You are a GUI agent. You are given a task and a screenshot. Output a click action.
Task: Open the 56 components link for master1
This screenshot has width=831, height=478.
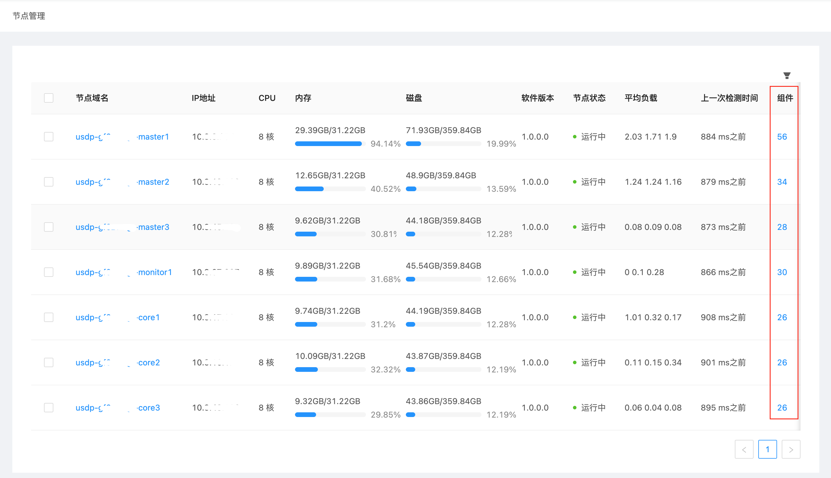tap(782, 137)
